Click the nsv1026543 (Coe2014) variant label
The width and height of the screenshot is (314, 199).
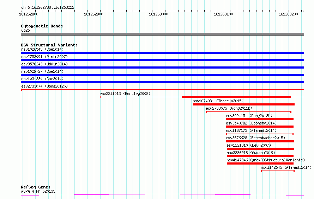[x=42, y=49]
